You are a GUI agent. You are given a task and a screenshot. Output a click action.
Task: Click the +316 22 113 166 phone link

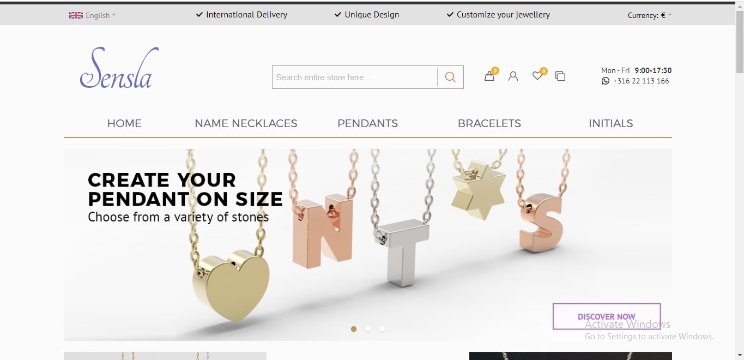coord(641,81)
